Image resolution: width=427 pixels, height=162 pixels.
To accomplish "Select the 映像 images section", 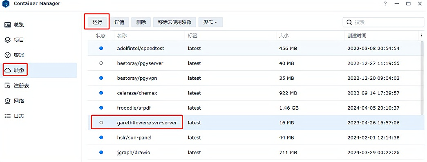I will click(39, 70).
